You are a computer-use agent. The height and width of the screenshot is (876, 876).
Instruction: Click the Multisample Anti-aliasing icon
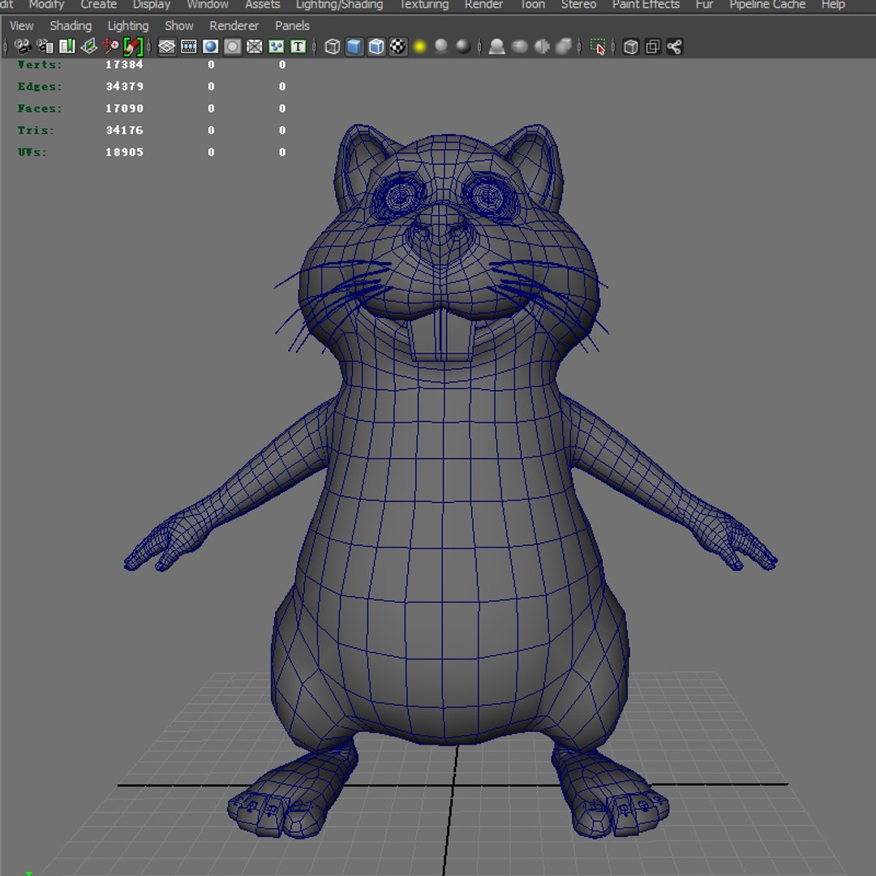click(x=542, y=46)
